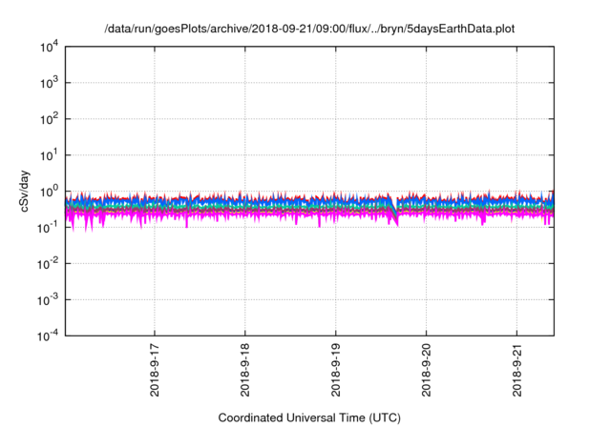Click the 2018-9-18 date tick label
Screen dimensions: 611x427
(245, 370)
